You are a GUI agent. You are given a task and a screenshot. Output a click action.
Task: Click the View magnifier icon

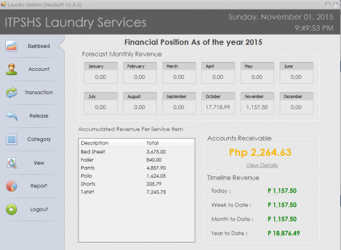(x=12, y=163)
